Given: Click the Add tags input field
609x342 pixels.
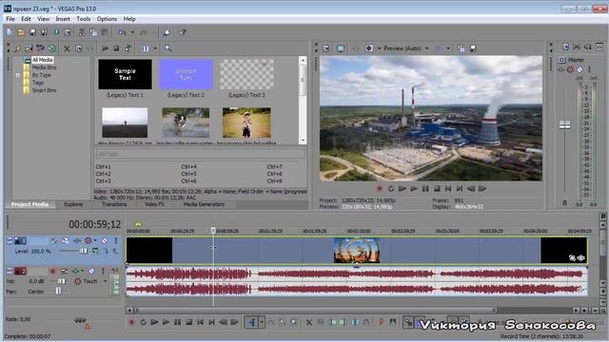Looking at the screenshot, I should pyautogui.click(x=200, y=154).
